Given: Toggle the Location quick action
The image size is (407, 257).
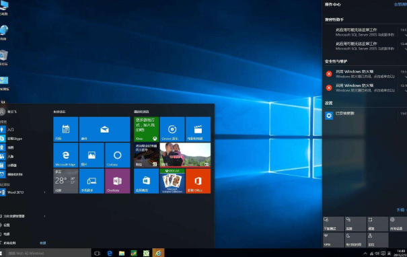Looking at the screenshot, I should pos(377,240).
